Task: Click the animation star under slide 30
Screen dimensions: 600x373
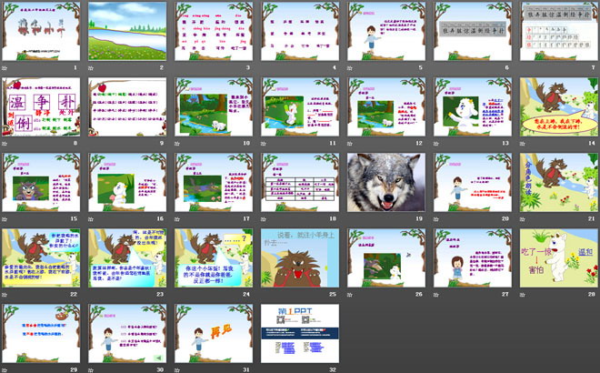Action: pos(91,370)
